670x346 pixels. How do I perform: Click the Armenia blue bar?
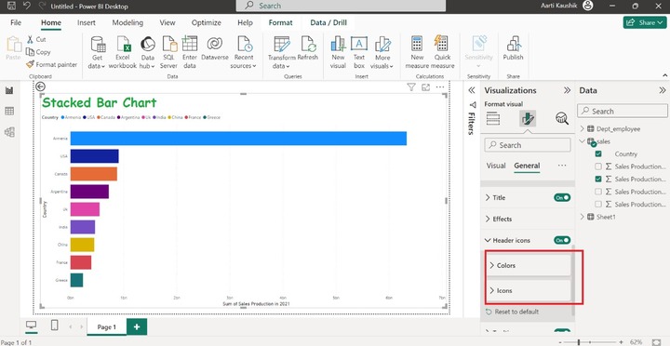pyautogui.click(x=238, y=139)
